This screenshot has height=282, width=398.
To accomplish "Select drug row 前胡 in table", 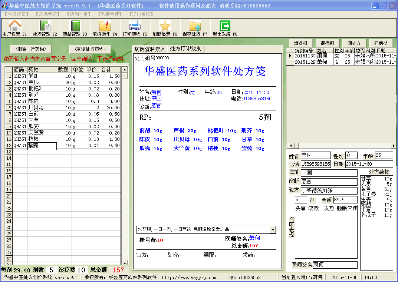I will tap(63, 76).
